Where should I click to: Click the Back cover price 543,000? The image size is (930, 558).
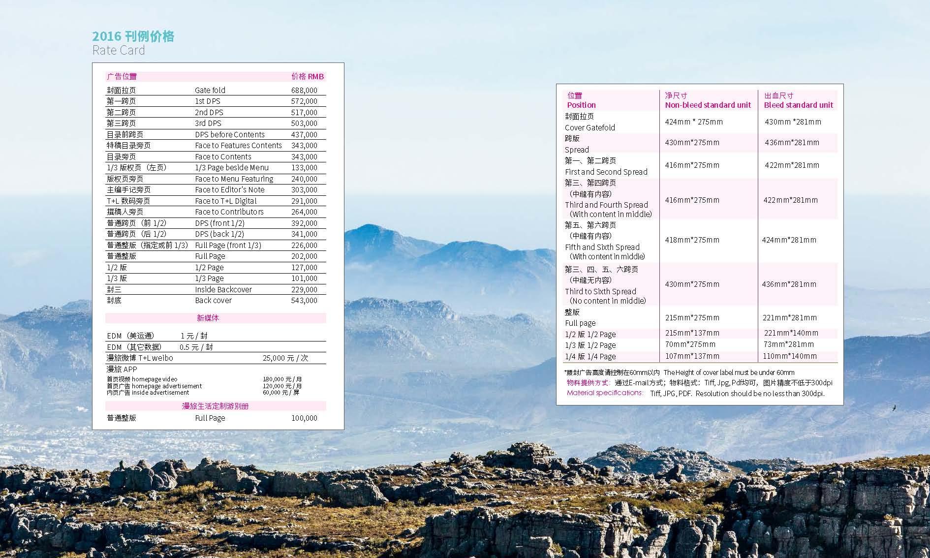(x=304, y=301)
